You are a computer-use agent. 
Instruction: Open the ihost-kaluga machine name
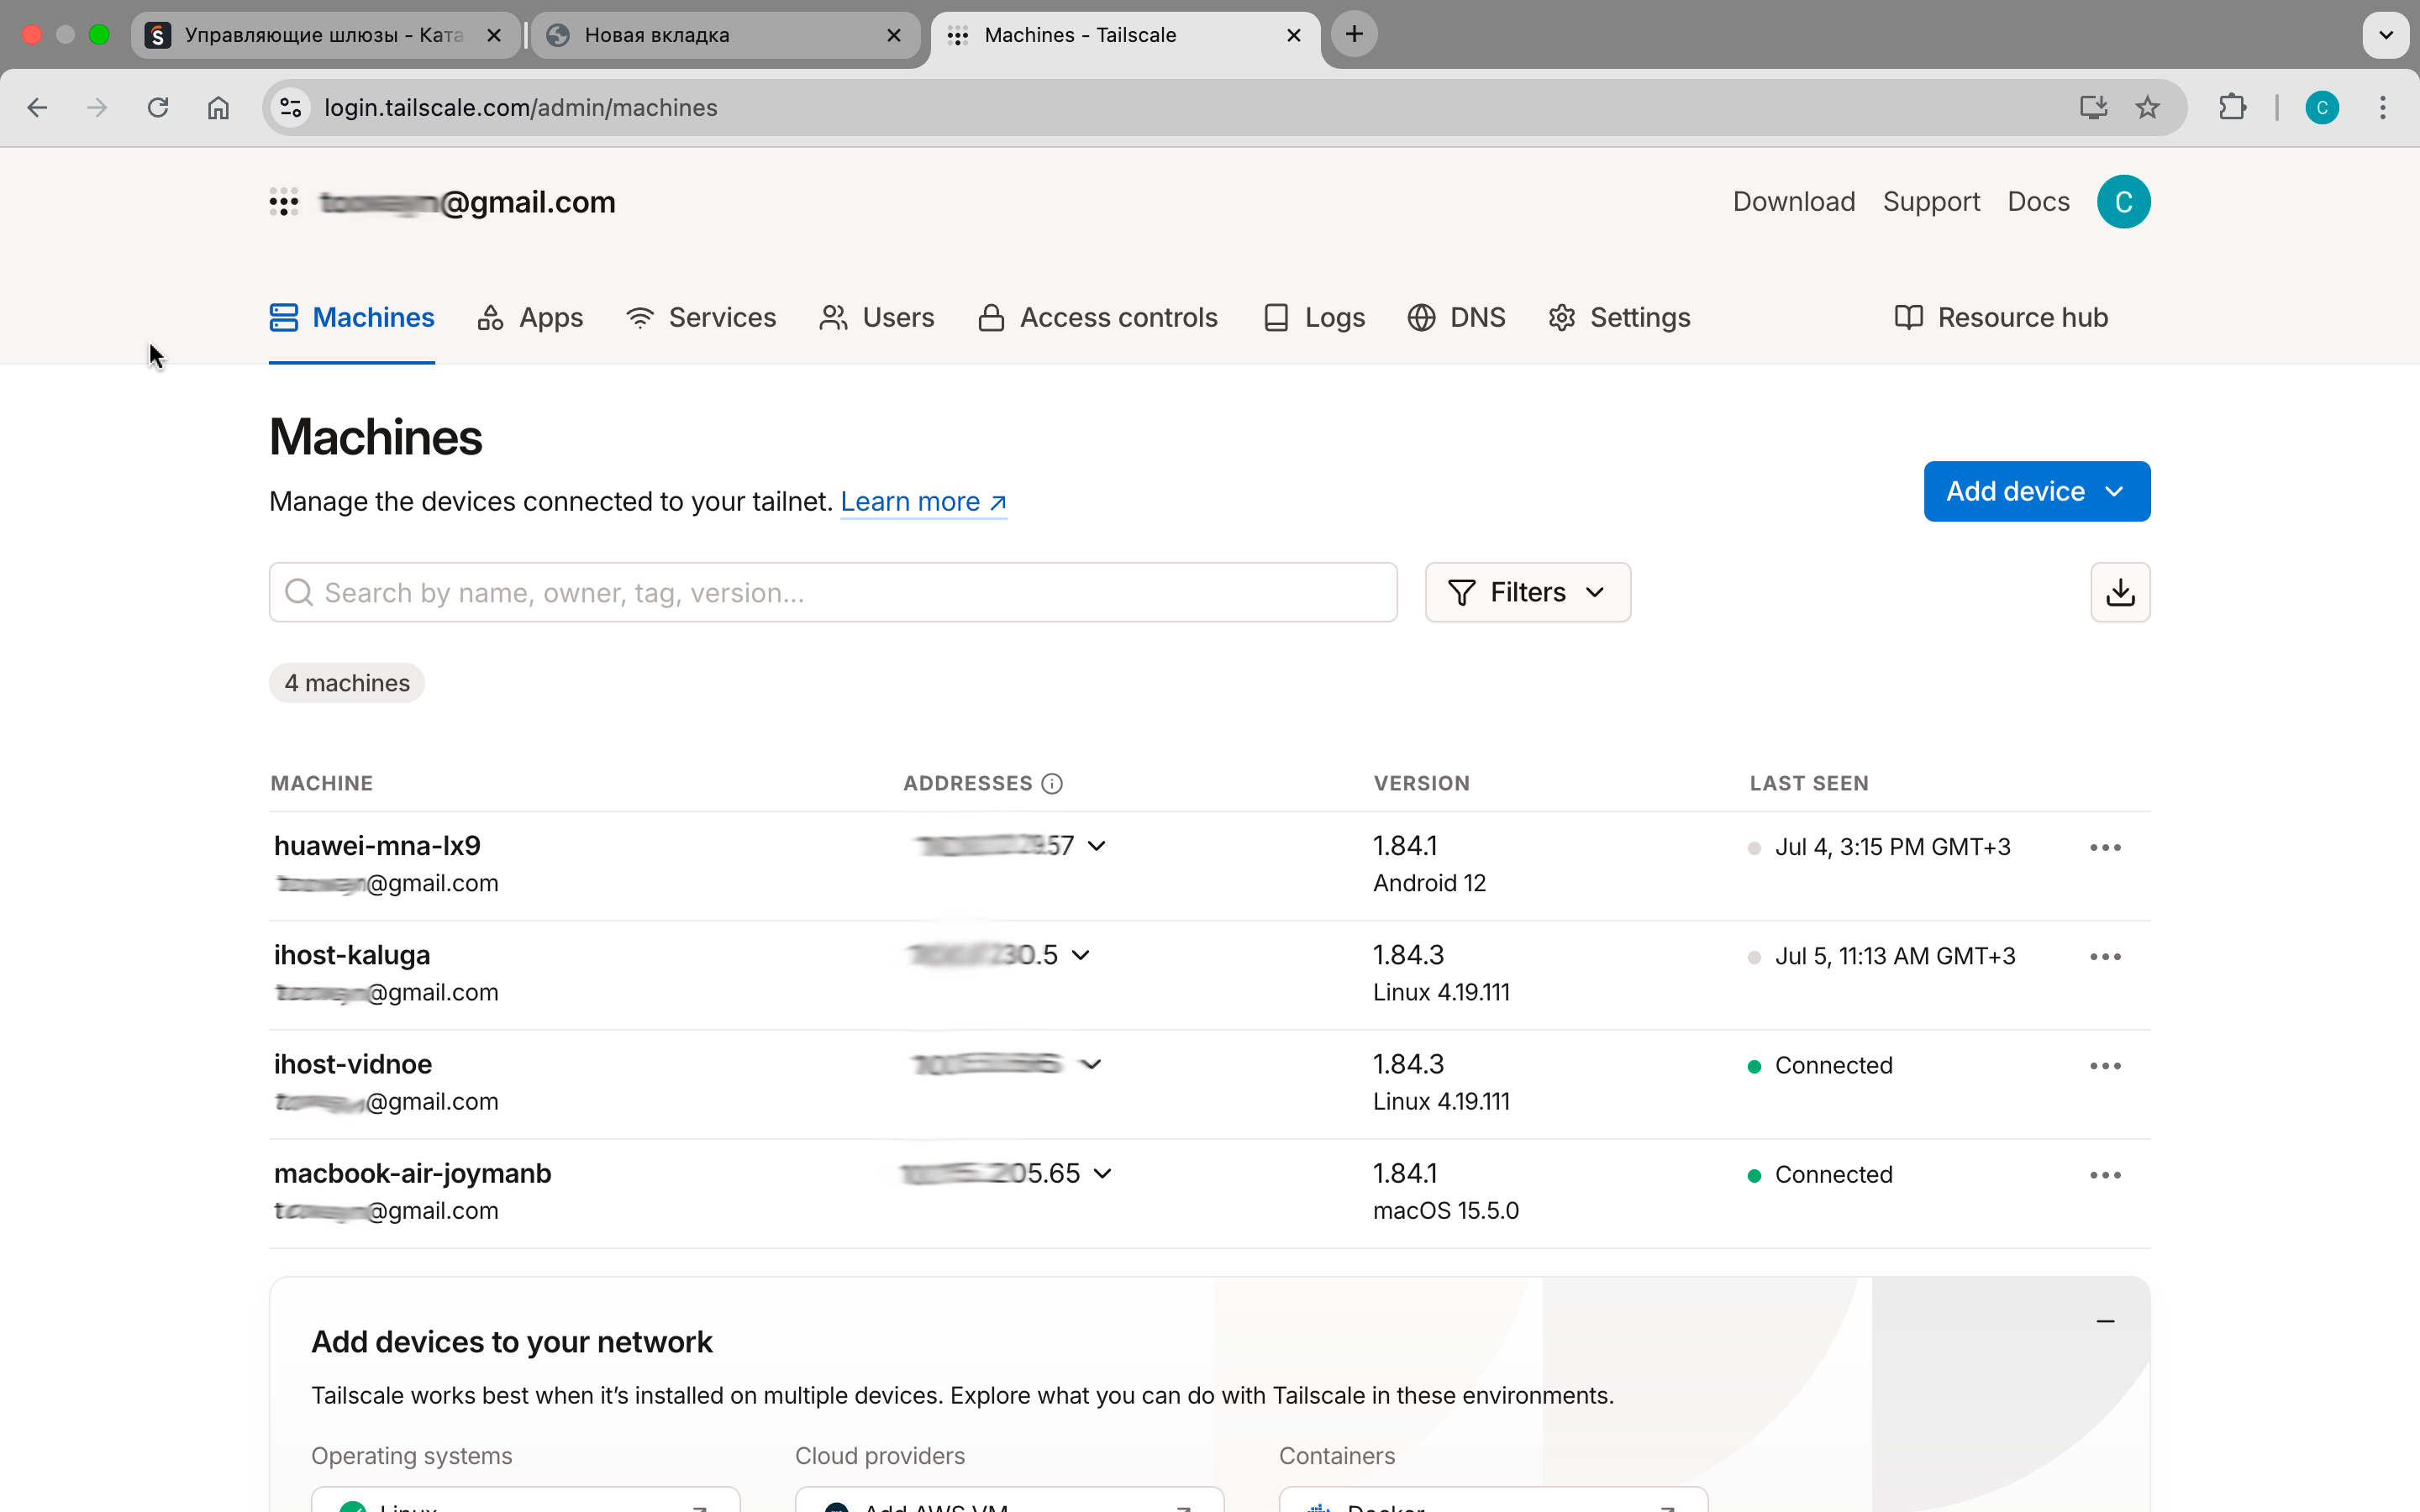coord(352,955)
